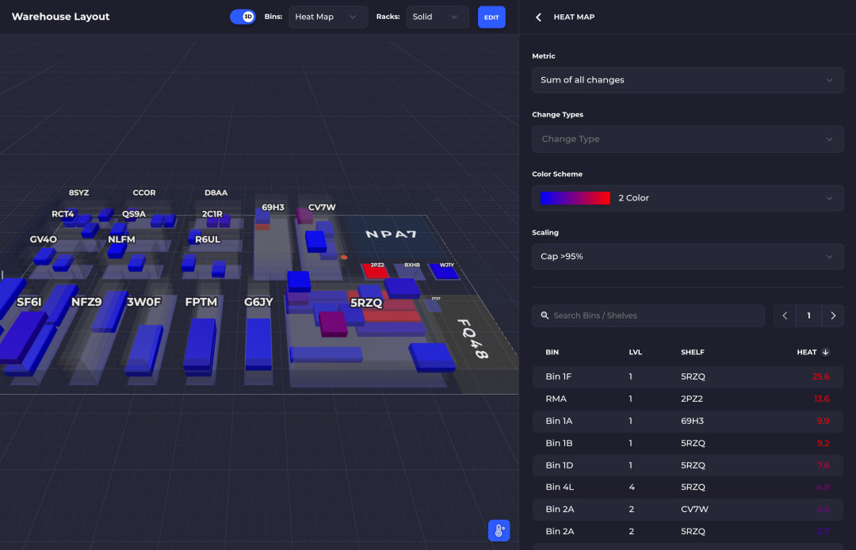Click the LVL column header
This screenshot has width=856, height=550.
click(635, 352)
